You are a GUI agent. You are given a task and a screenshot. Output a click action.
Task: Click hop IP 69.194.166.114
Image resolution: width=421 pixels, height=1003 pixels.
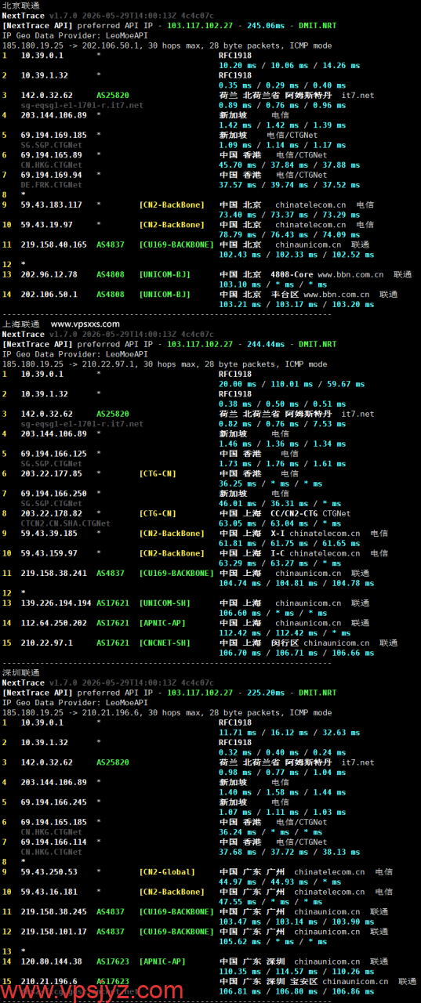click(53, 842)
